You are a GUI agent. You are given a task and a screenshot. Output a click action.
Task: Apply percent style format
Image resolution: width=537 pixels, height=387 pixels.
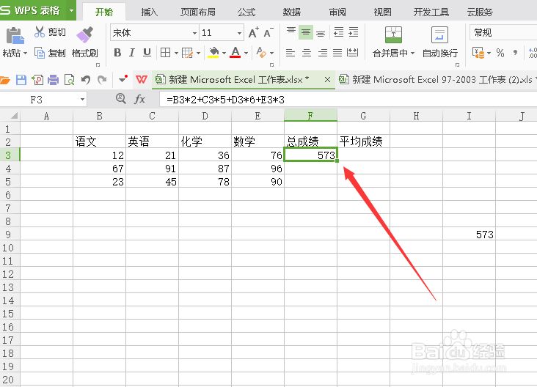click(x=500, y=53)
